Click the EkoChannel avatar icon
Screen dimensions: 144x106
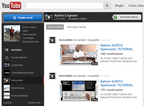click(x=7, y=88)
